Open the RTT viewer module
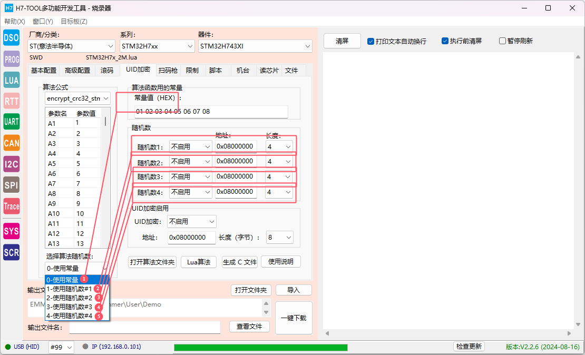The width and height of the screenshot is (585, 355). click(x=11, y=101)
